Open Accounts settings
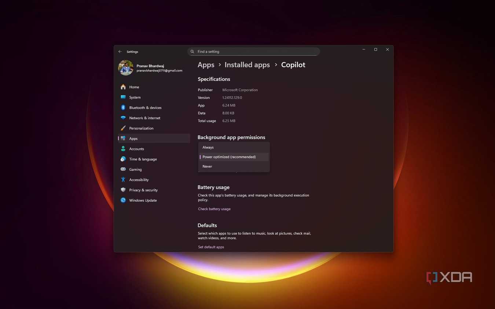Screen dimensions: 495x309 pos(154,149)
